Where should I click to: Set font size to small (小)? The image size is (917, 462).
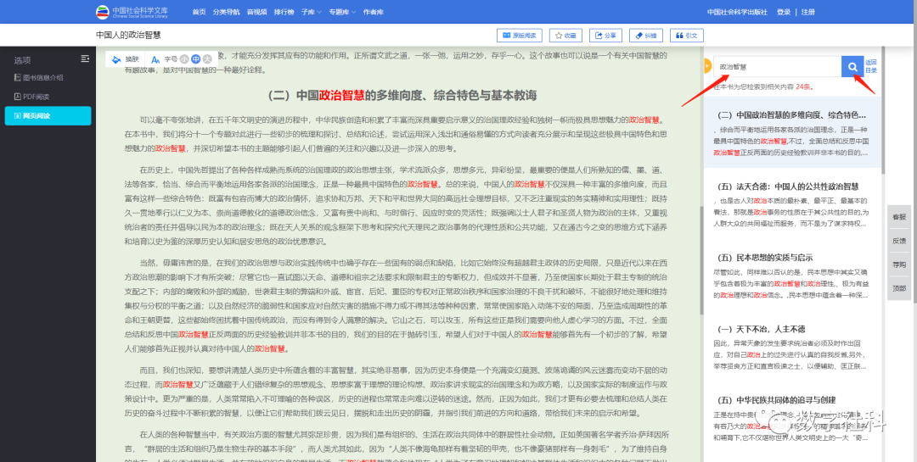[185, 59]
